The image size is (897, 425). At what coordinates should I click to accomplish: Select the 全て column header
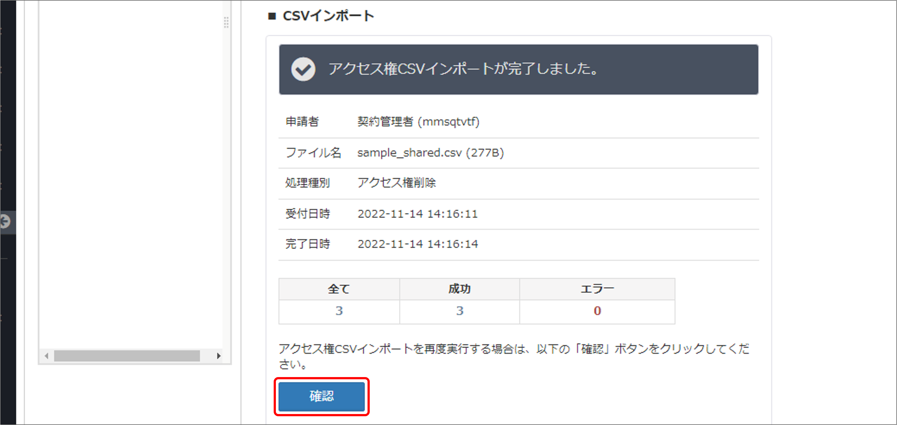[x=338, y=289]
